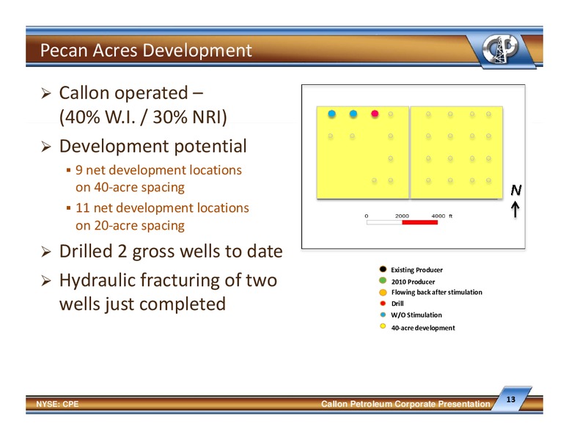This screenshot has height=440, width=569.
Task: Click the red segment of scale bar
Action: click(420, 222)
